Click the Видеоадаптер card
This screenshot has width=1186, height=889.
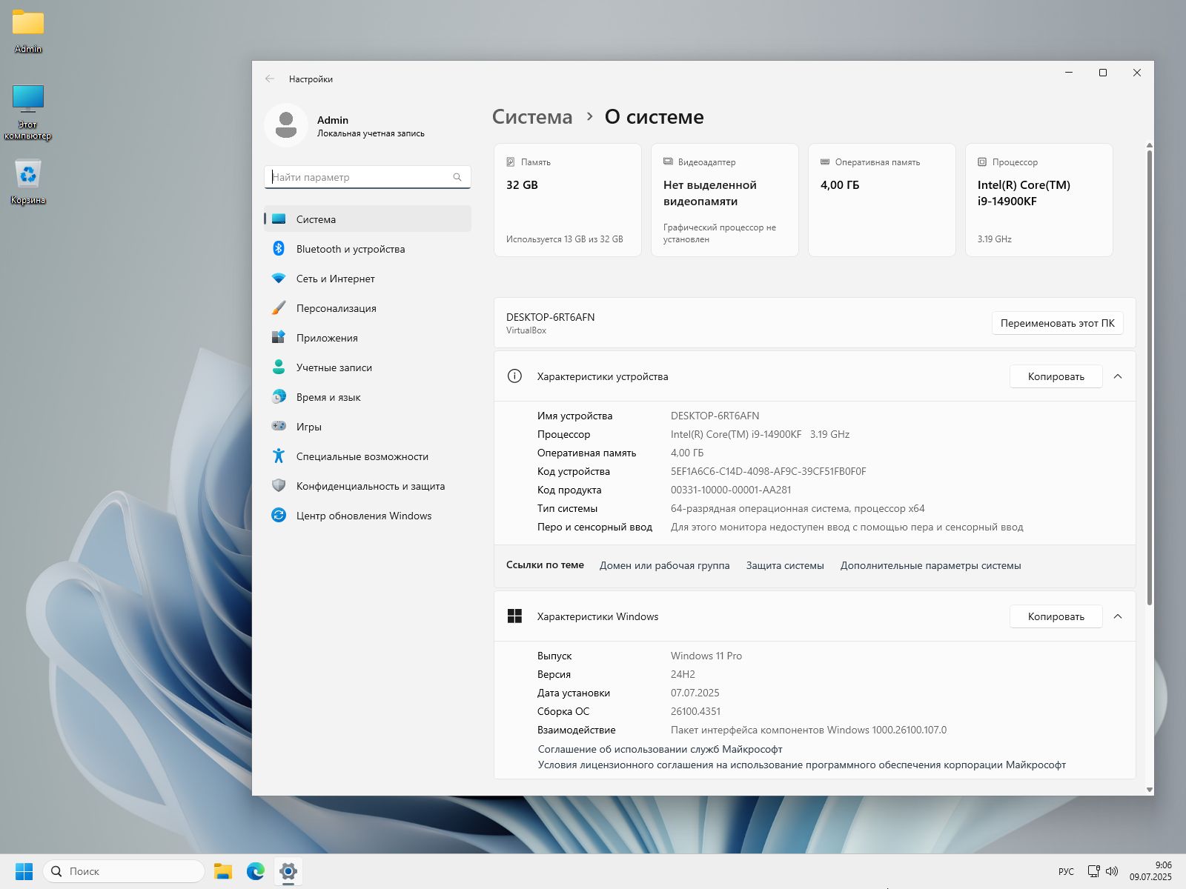(725, 200)
